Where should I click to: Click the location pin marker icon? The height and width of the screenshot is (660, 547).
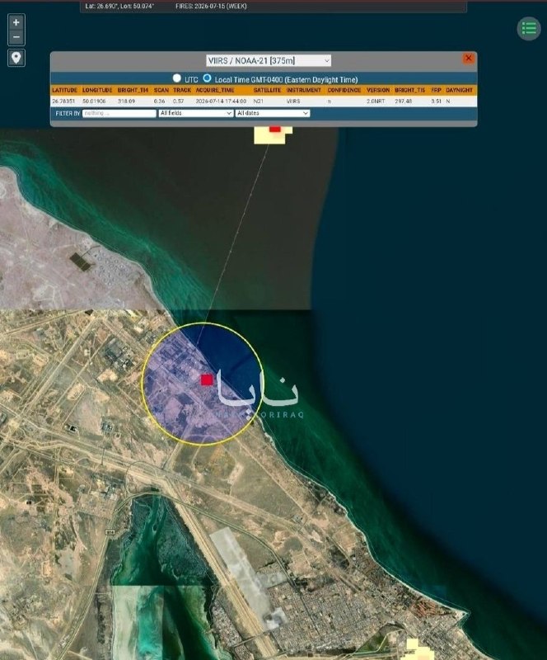click(16, 58)
